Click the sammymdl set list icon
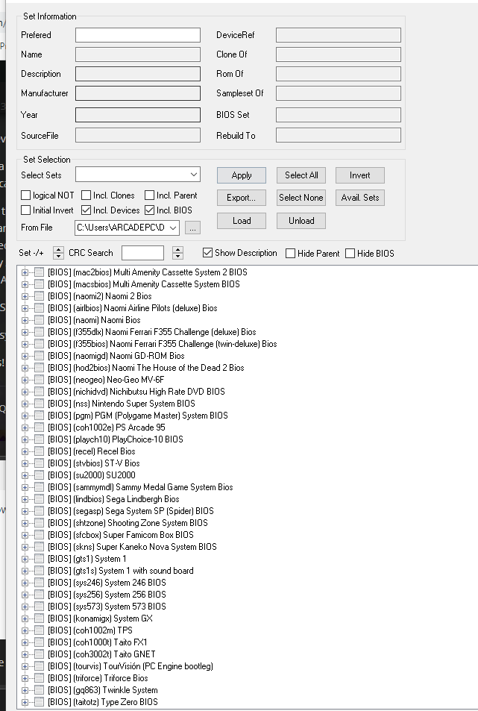 pos(39,487)
